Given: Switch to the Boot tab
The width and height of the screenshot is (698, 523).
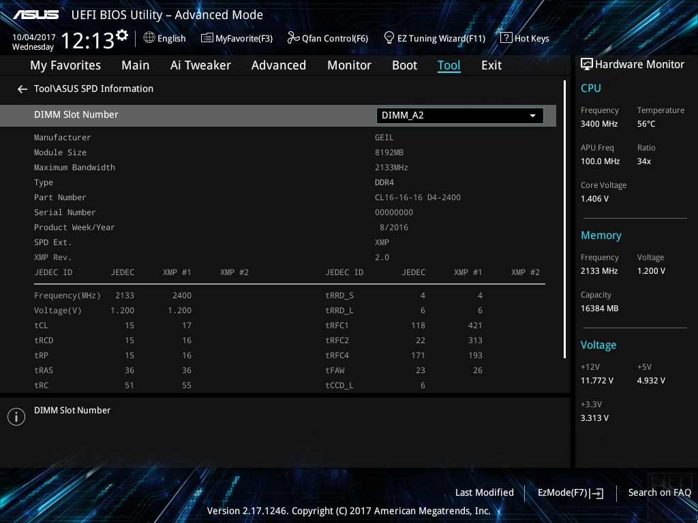Looking at the screenshot, I should 405,65.
